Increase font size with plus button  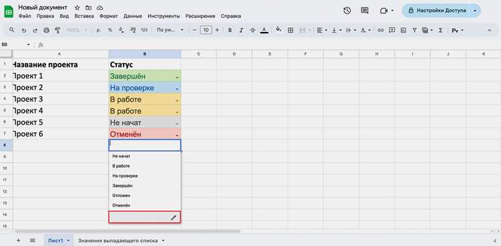(217, 30)
